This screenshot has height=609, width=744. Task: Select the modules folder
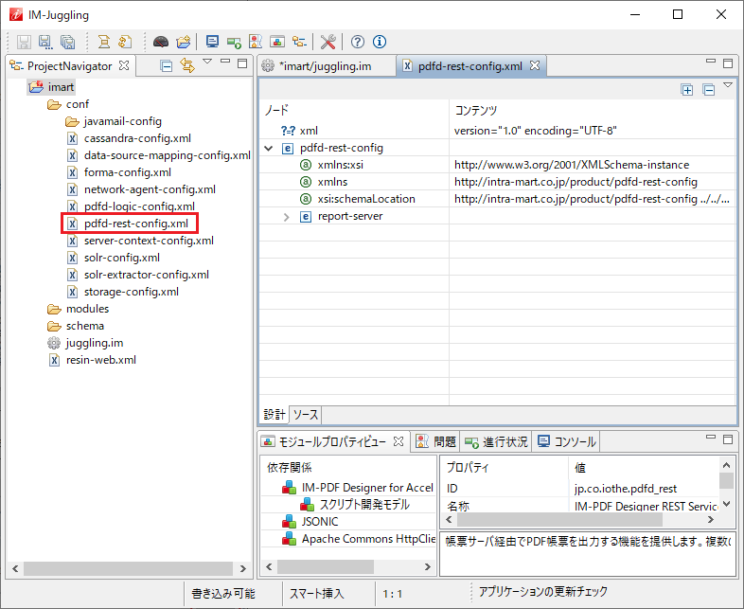79,309
